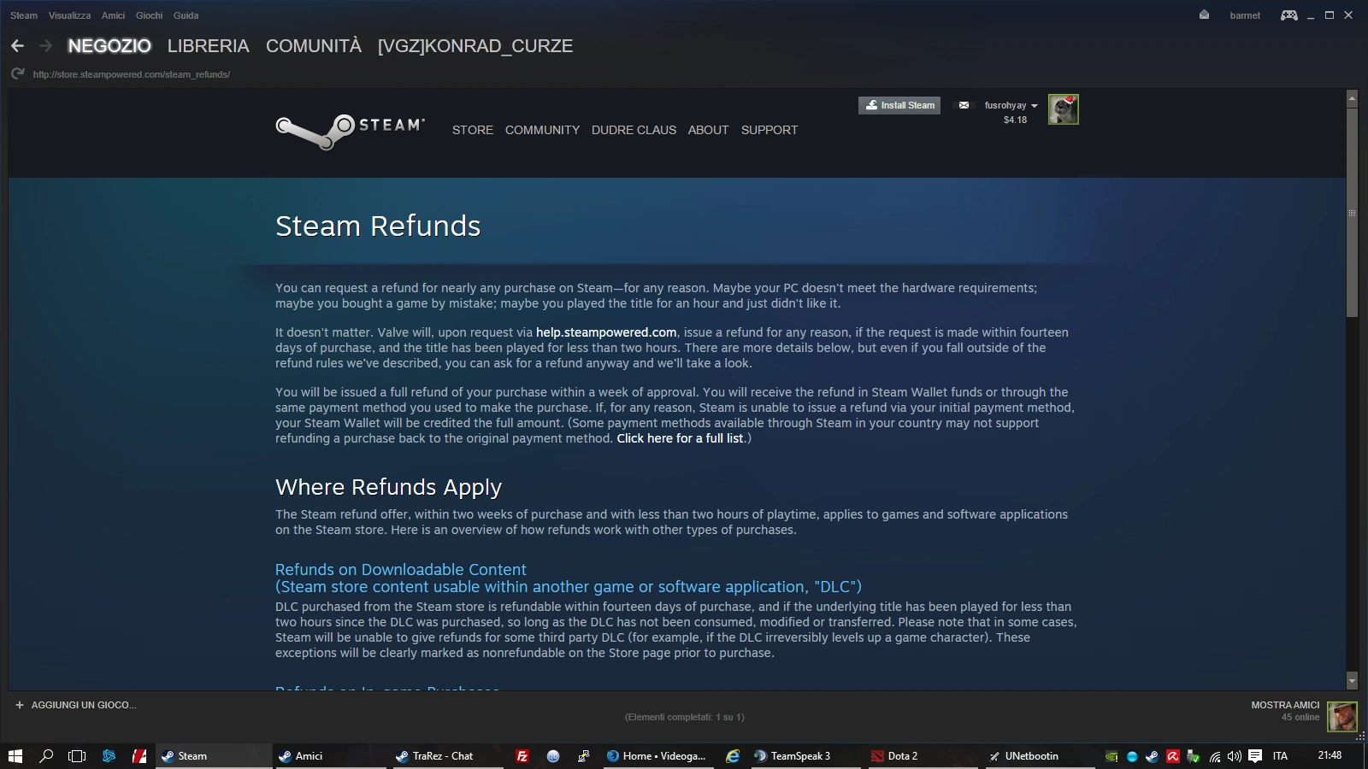This screenshot has height=769, width=1368.
Task: Click the vertical scrollbar thumb
Action: pos(1352,212)
